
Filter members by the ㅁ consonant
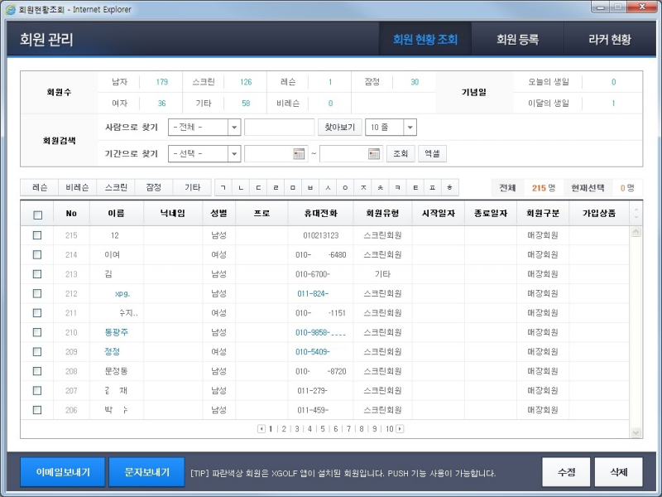[292, 187]
